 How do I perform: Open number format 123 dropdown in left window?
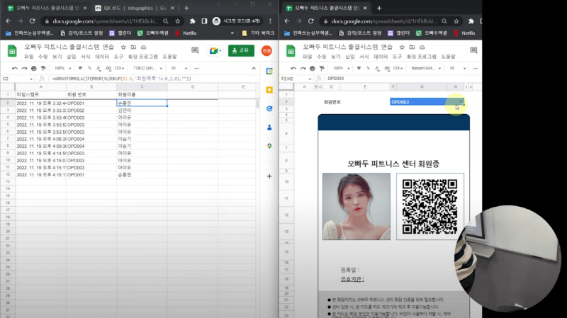click(x=119, y=68)
